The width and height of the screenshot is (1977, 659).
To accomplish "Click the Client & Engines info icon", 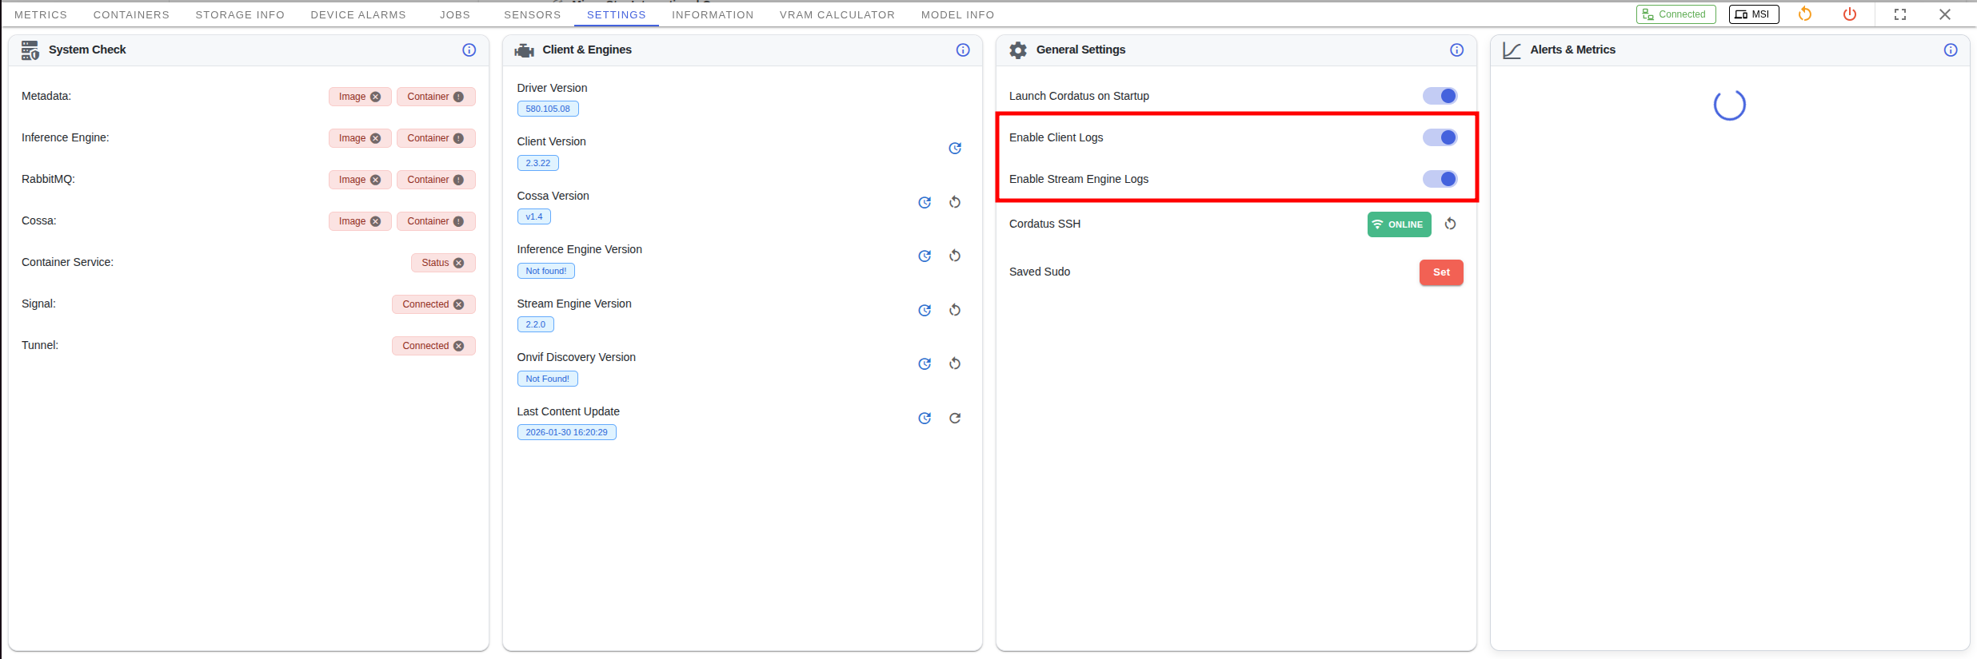I will (963, 50).
